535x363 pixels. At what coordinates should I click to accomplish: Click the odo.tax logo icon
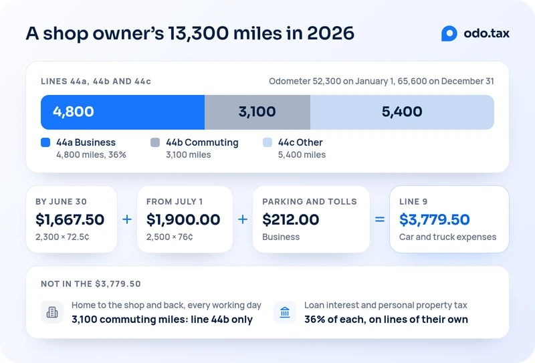pyautogui.click(x=449, y=33)
